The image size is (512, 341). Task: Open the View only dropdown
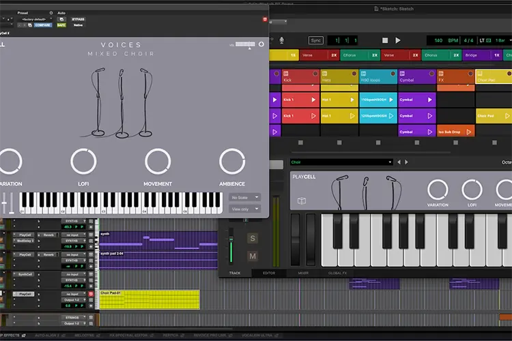pos(244,209)
